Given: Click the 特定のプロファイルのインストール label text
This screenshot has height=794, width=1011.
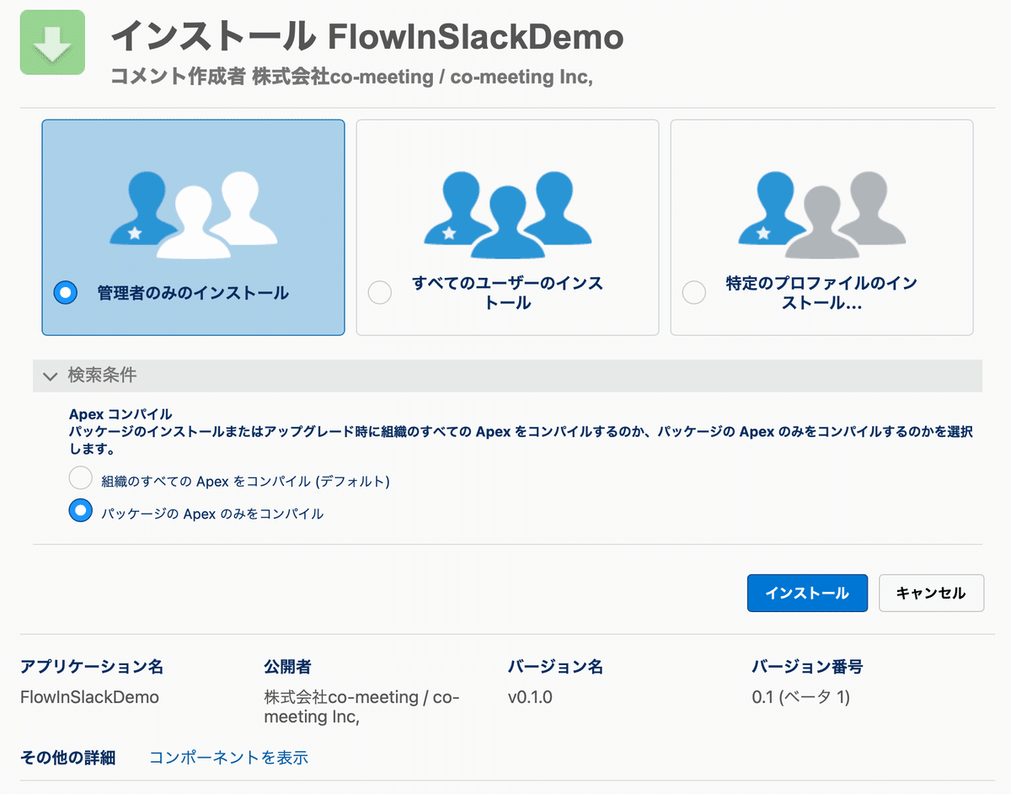Looking at the screenshot, I should [821, 293].
